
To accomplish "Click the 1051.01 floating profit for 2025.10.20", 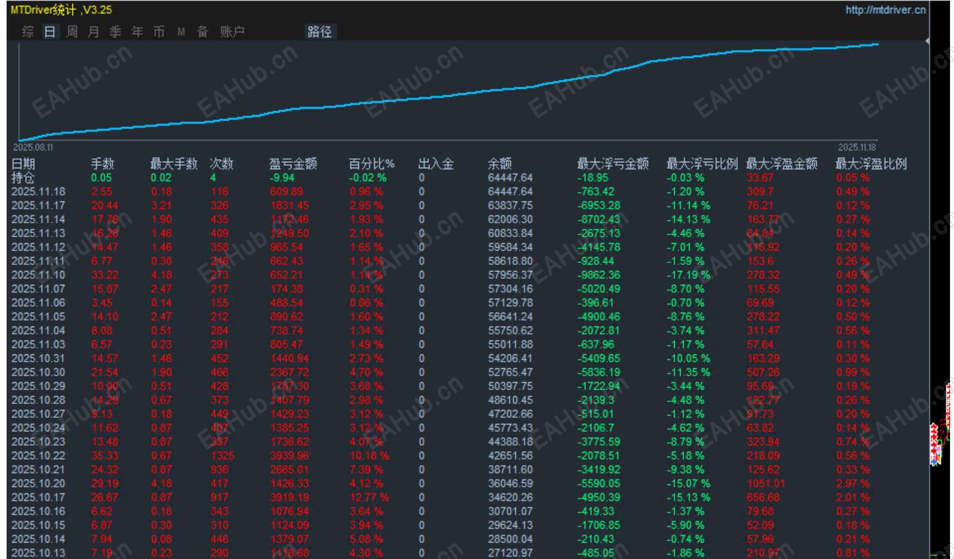I will coord(766,483).
